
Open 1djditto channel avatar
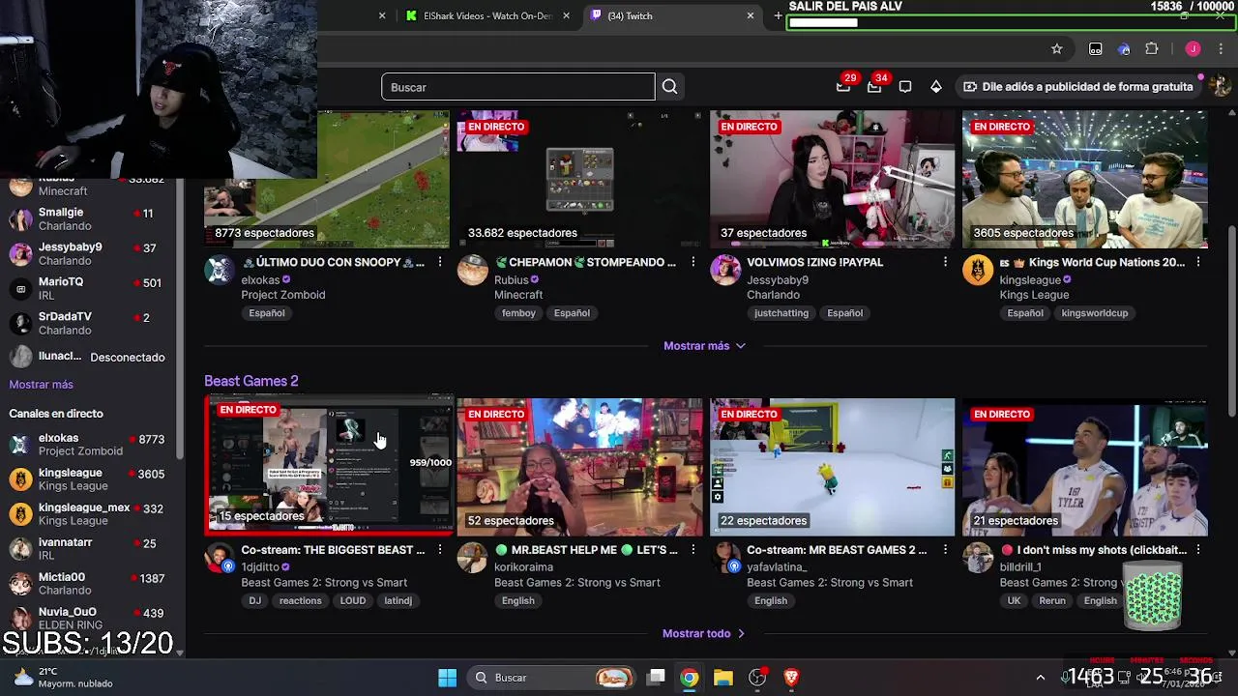220,558
